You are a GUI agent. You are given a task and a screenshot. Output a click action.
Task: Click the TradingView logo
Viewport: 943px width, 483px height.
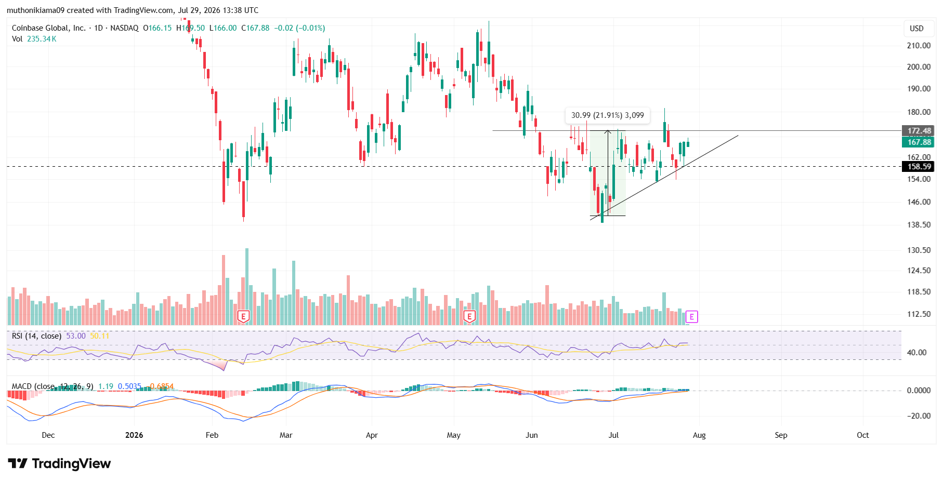(x=59, y=463)
